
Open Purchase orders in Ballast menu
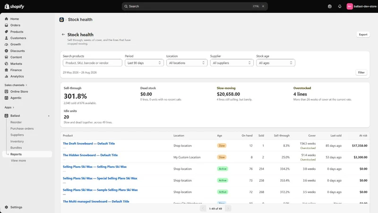[22, 128]
